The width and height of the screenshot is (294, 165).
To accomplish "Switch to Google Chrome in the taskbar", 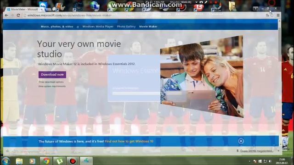I will 46,161.
